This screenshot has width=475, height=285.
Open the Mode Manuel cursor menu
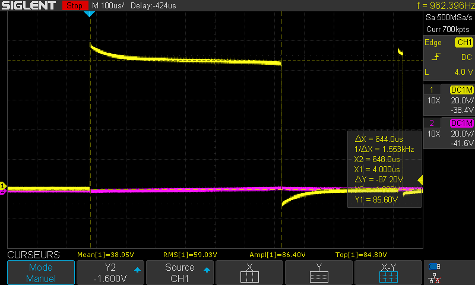41,273
